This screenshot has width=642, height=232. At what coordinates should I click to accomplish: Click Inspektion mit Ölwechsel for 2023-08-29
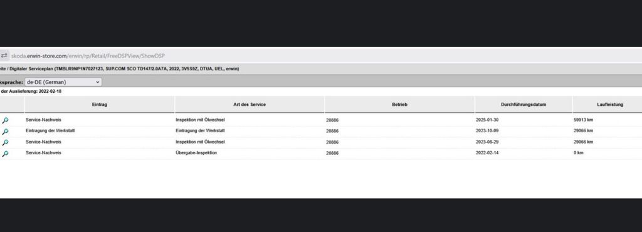(200, 142)
